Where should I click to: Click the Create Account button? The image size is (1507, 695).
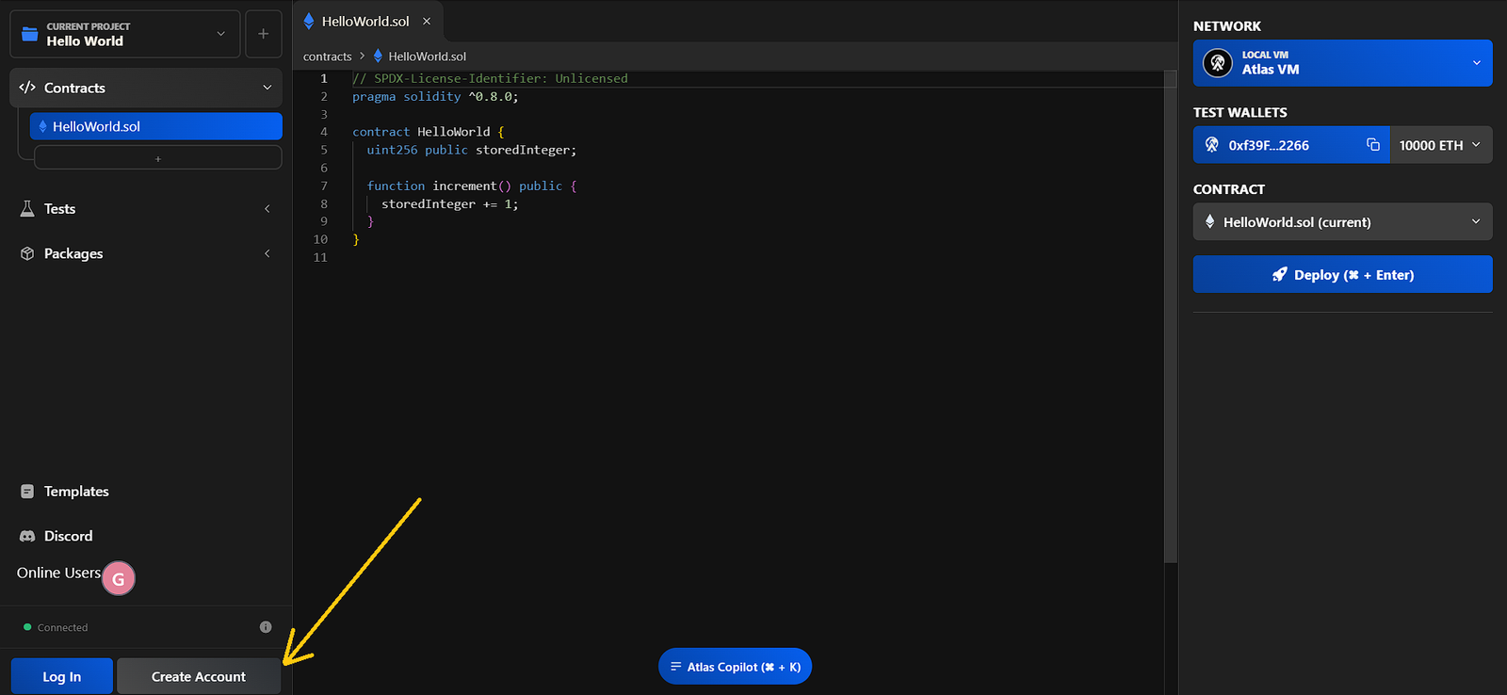(x=199, y=676)
